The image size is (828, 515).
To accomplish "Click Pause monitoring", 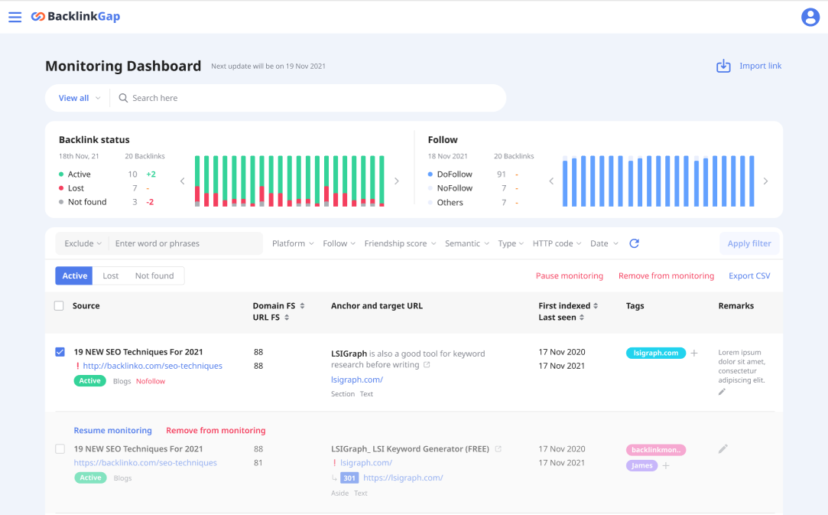I will point(570,275).
